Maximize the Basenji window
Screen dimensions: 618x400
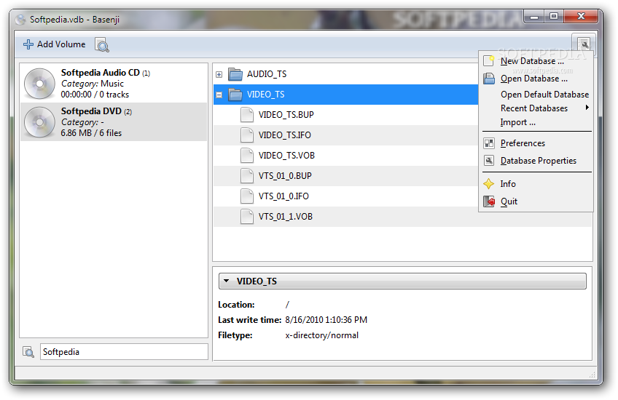point(553,17)
